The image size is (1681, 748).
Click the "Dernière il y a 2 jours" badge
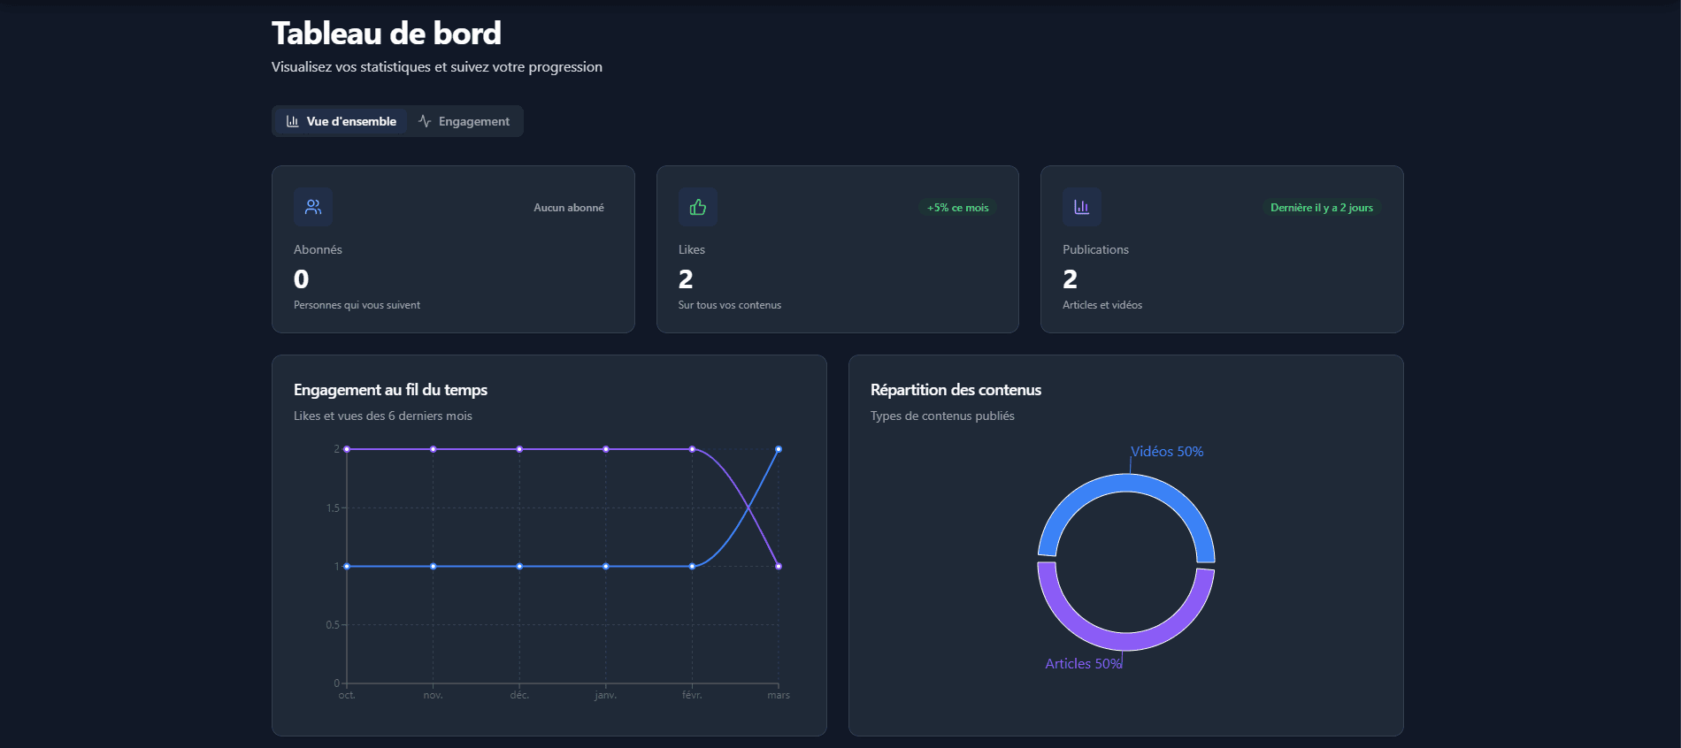pyautogui.click(x=1321, y=208)
